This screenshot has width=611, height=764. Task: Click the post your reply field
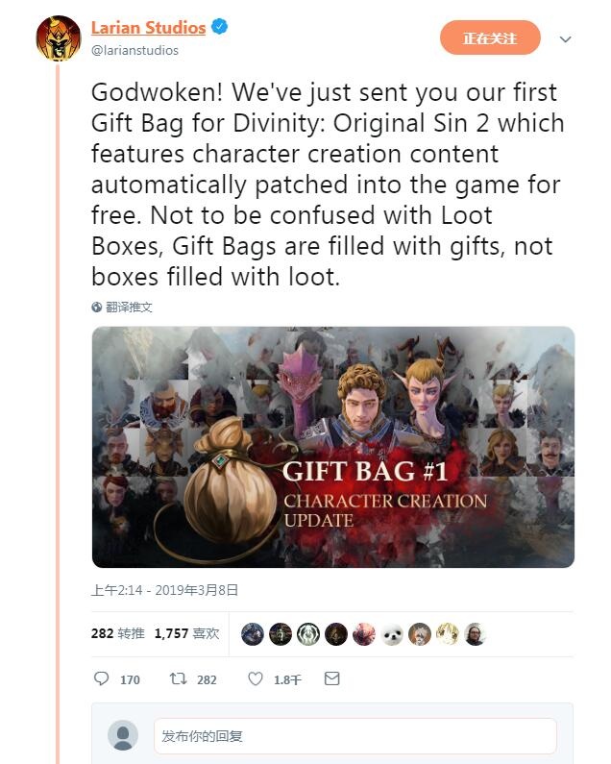(x=355, y=736)
